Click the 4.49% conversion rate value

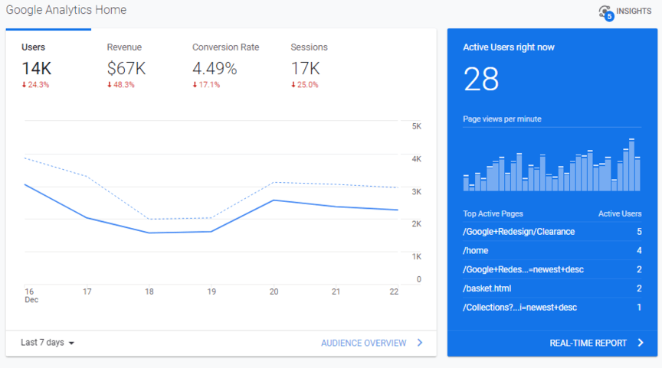(215, 68)
